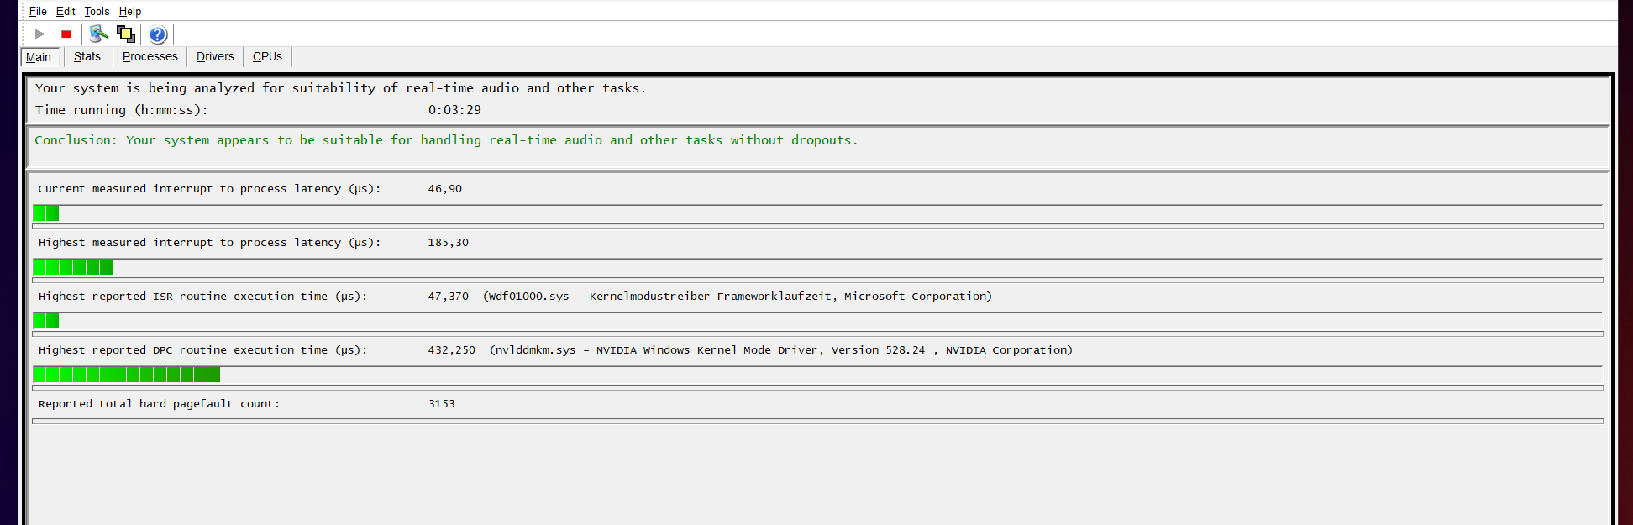Click 'Current measured interrupt to process latency' label
This screenshot has height=525, width=1633.
(x=210, y=189)
